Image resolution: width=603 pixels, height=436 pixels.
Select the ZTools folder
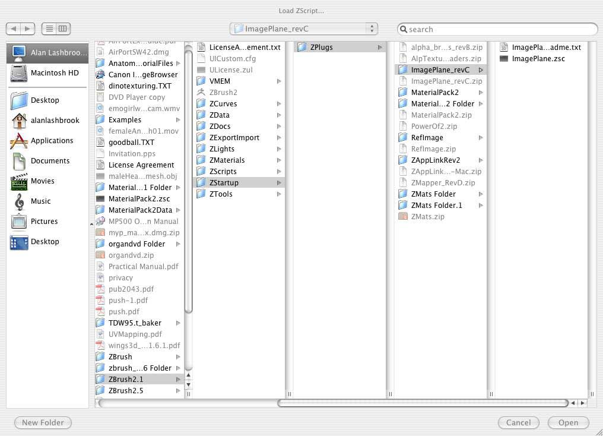221,194
